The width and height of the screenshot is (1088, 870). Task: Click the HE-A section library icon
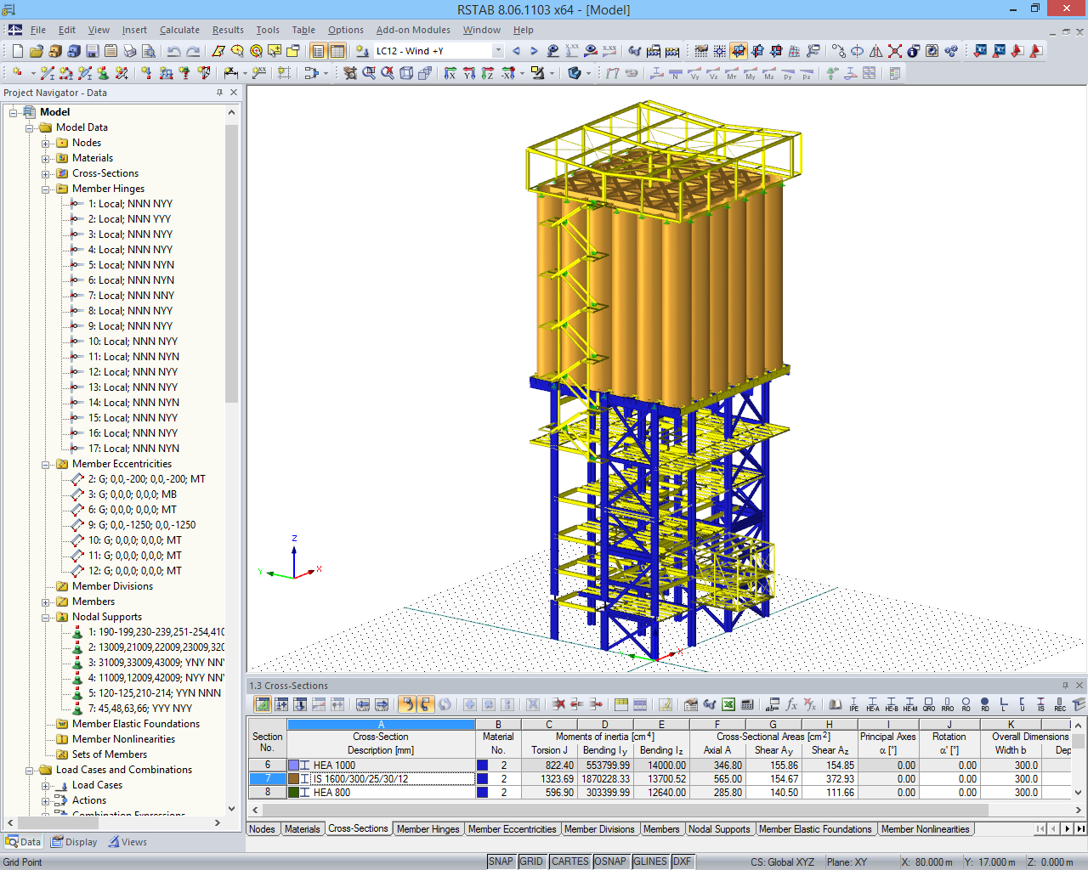872,704
